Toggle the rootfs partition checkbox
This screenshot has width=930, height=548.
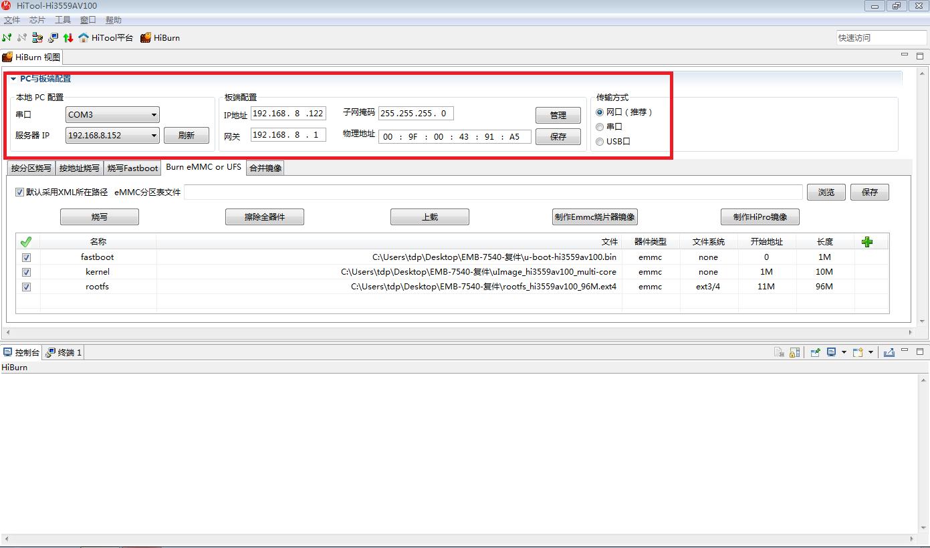click(x=26, y=287)
